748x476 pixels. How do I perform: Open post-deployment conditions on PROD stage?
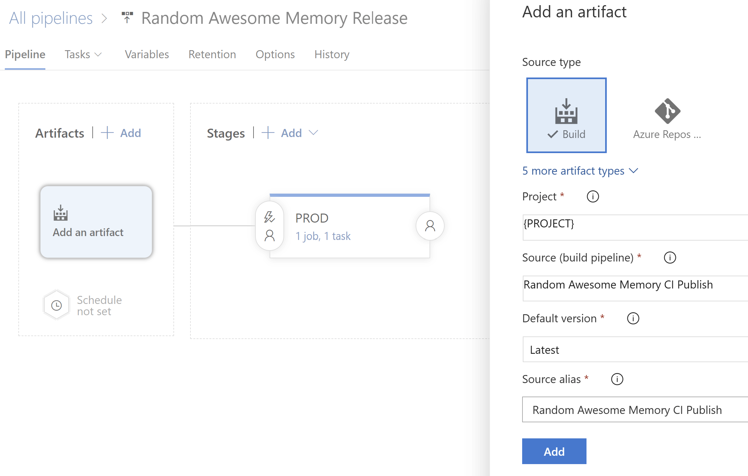[x=430, y=226]
